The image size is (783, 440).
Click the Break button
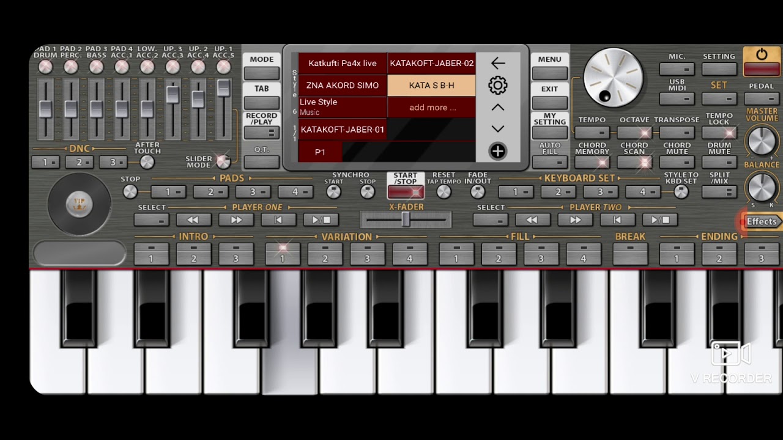[x=630, y=254]
